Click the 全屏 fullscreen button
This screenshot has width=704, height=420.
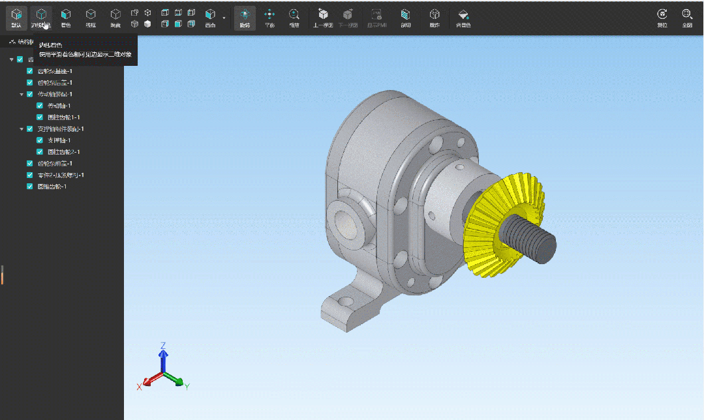[x=687, y=17]
